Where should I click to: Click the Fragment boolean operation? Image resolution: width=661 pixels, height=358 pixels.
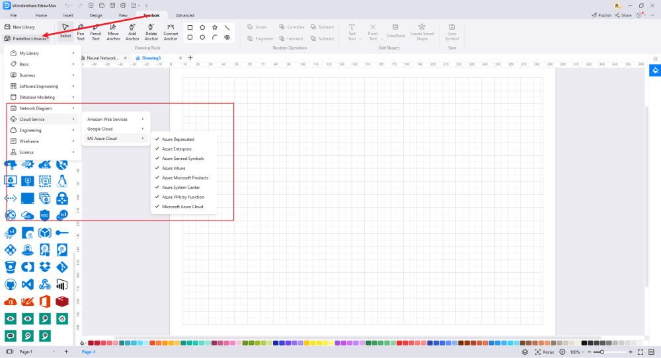click(260, 39)
